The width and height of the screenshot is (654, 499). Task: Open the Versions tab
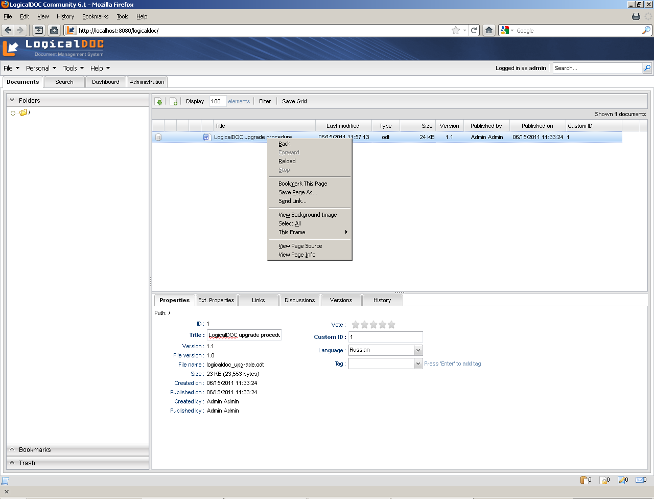point(341,300)
